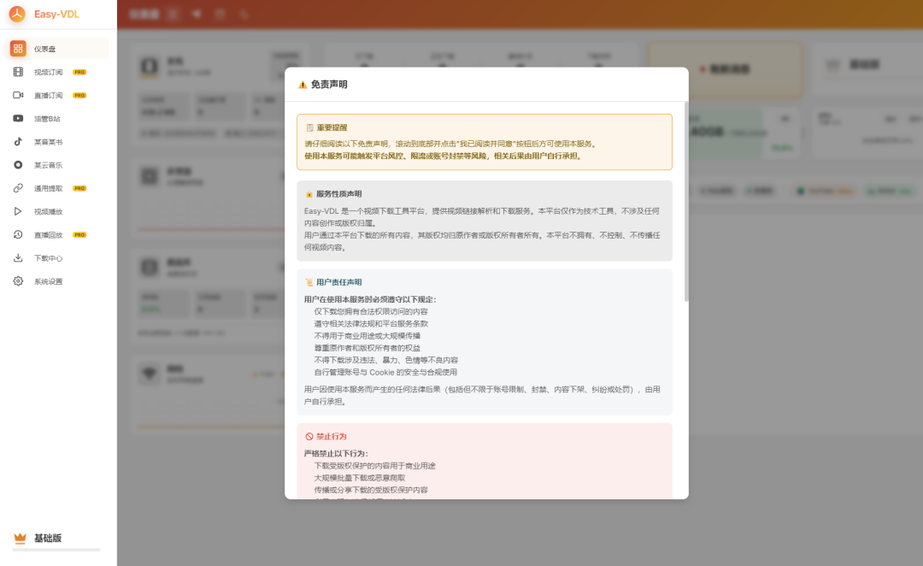The width and height of the screenshot is (923, 566).
Task: Click the crown icon beside 基础版
Action: (x=18, y=538)
